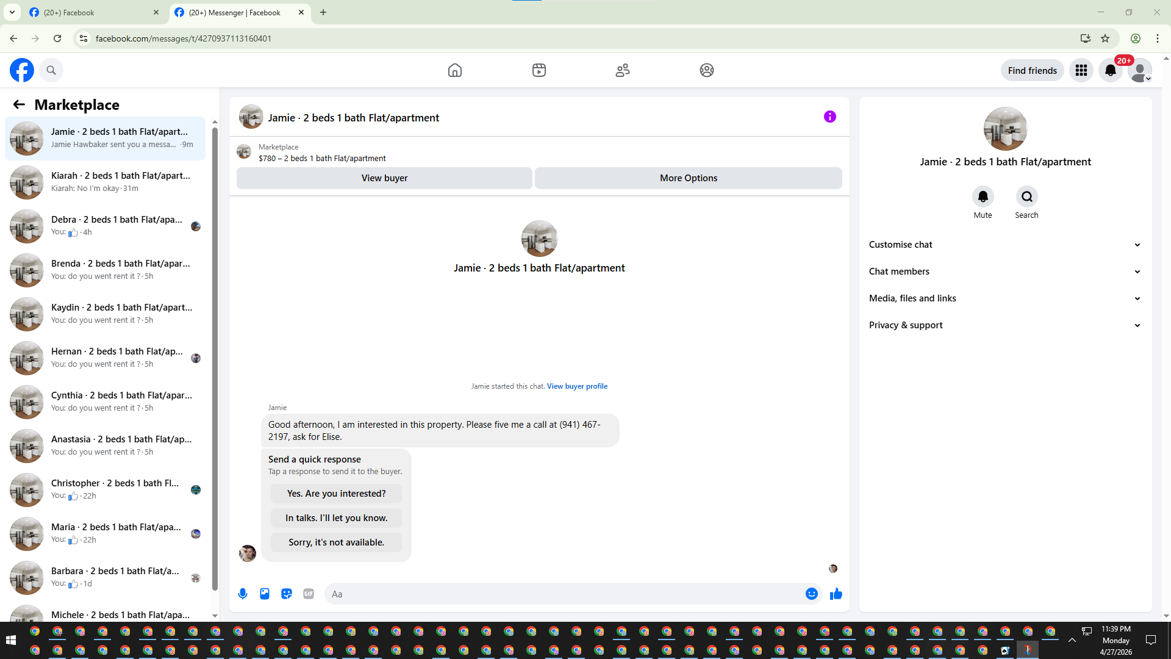Image resolution: width=1171 pixels, height=659 pixels.
Task: Expand Customise chat section
Action: [1005, 245]
